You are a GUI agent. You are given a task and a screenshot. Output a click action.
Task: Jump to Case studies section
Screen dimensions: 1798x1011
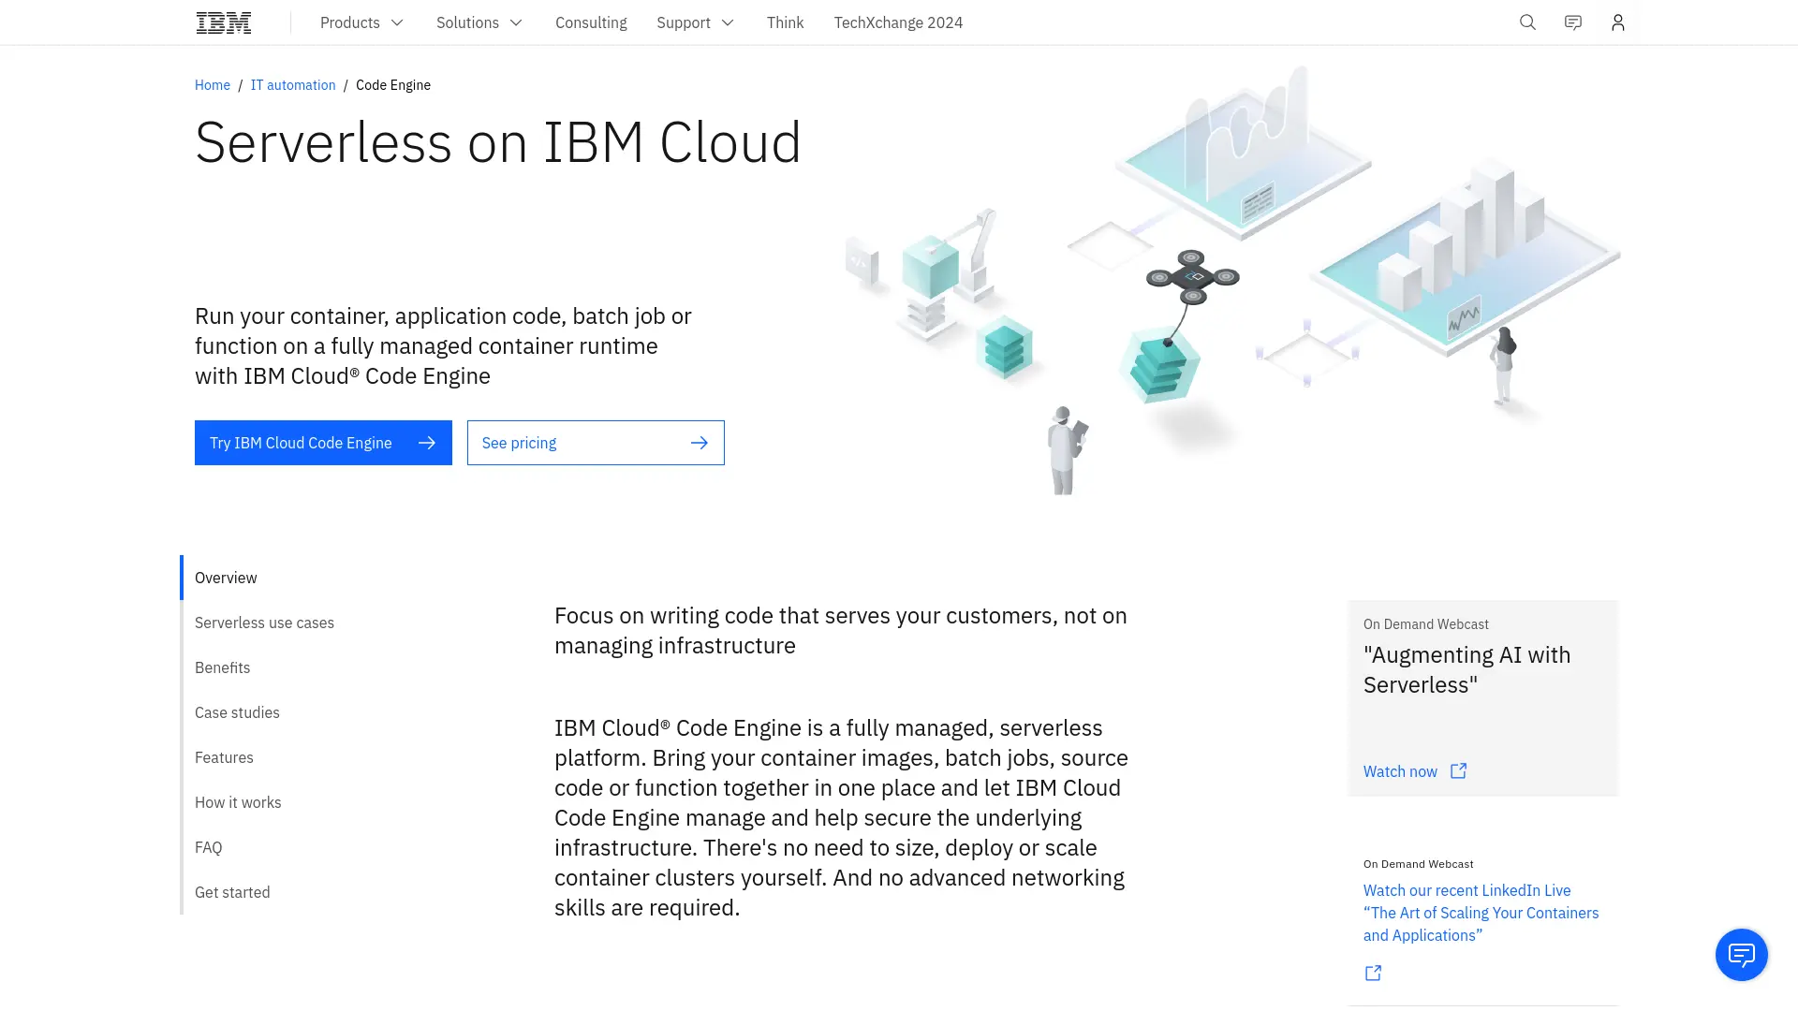tap(237, 712)
